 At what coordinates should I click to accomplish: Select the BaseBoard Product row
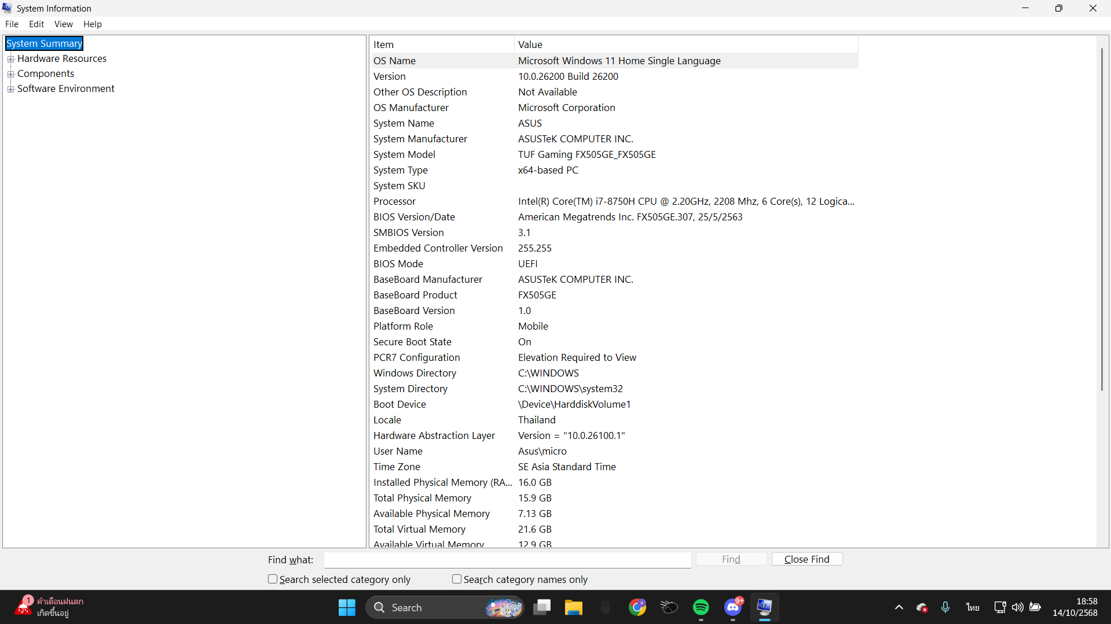(x=614, y=295)
